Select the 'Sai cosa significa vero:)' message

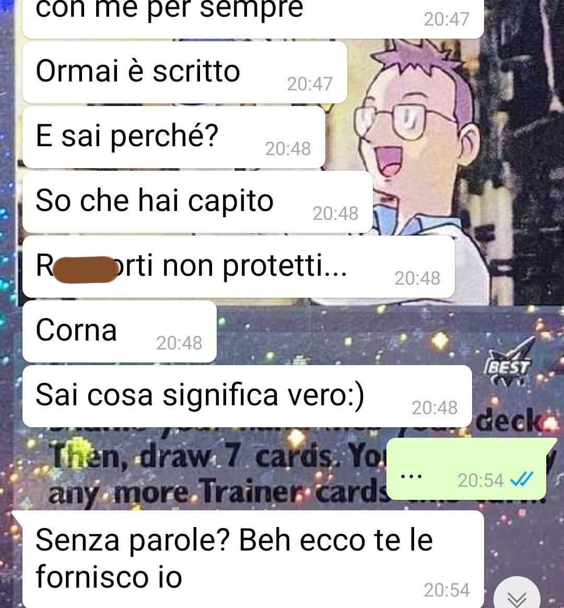[248, 396]
